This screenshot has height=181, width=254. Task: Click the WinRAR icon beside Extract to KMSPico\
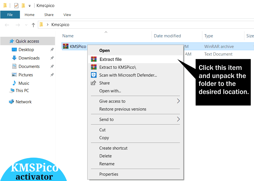[94, 67]
